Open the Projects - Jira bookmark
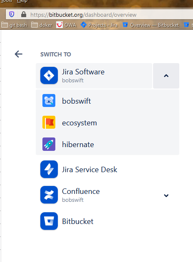 click(99, 25)
